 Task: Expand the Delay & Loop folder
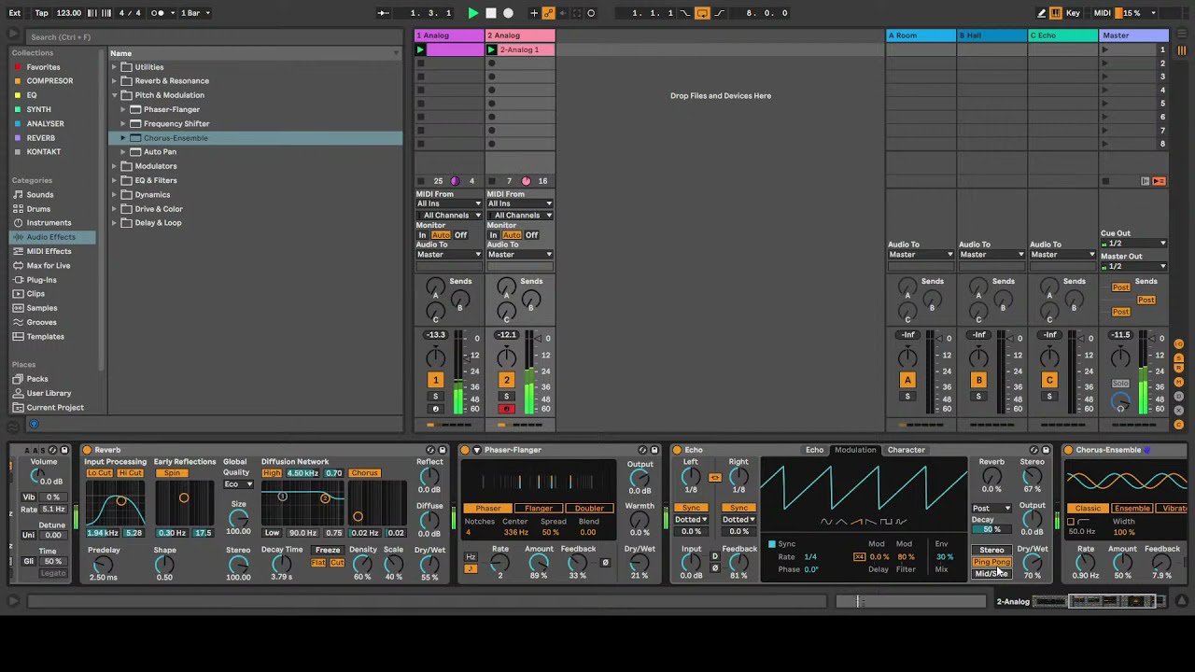click(x=115, y=223)
